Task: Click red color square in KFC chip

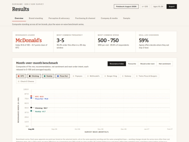Action: (x=19, y=76)
